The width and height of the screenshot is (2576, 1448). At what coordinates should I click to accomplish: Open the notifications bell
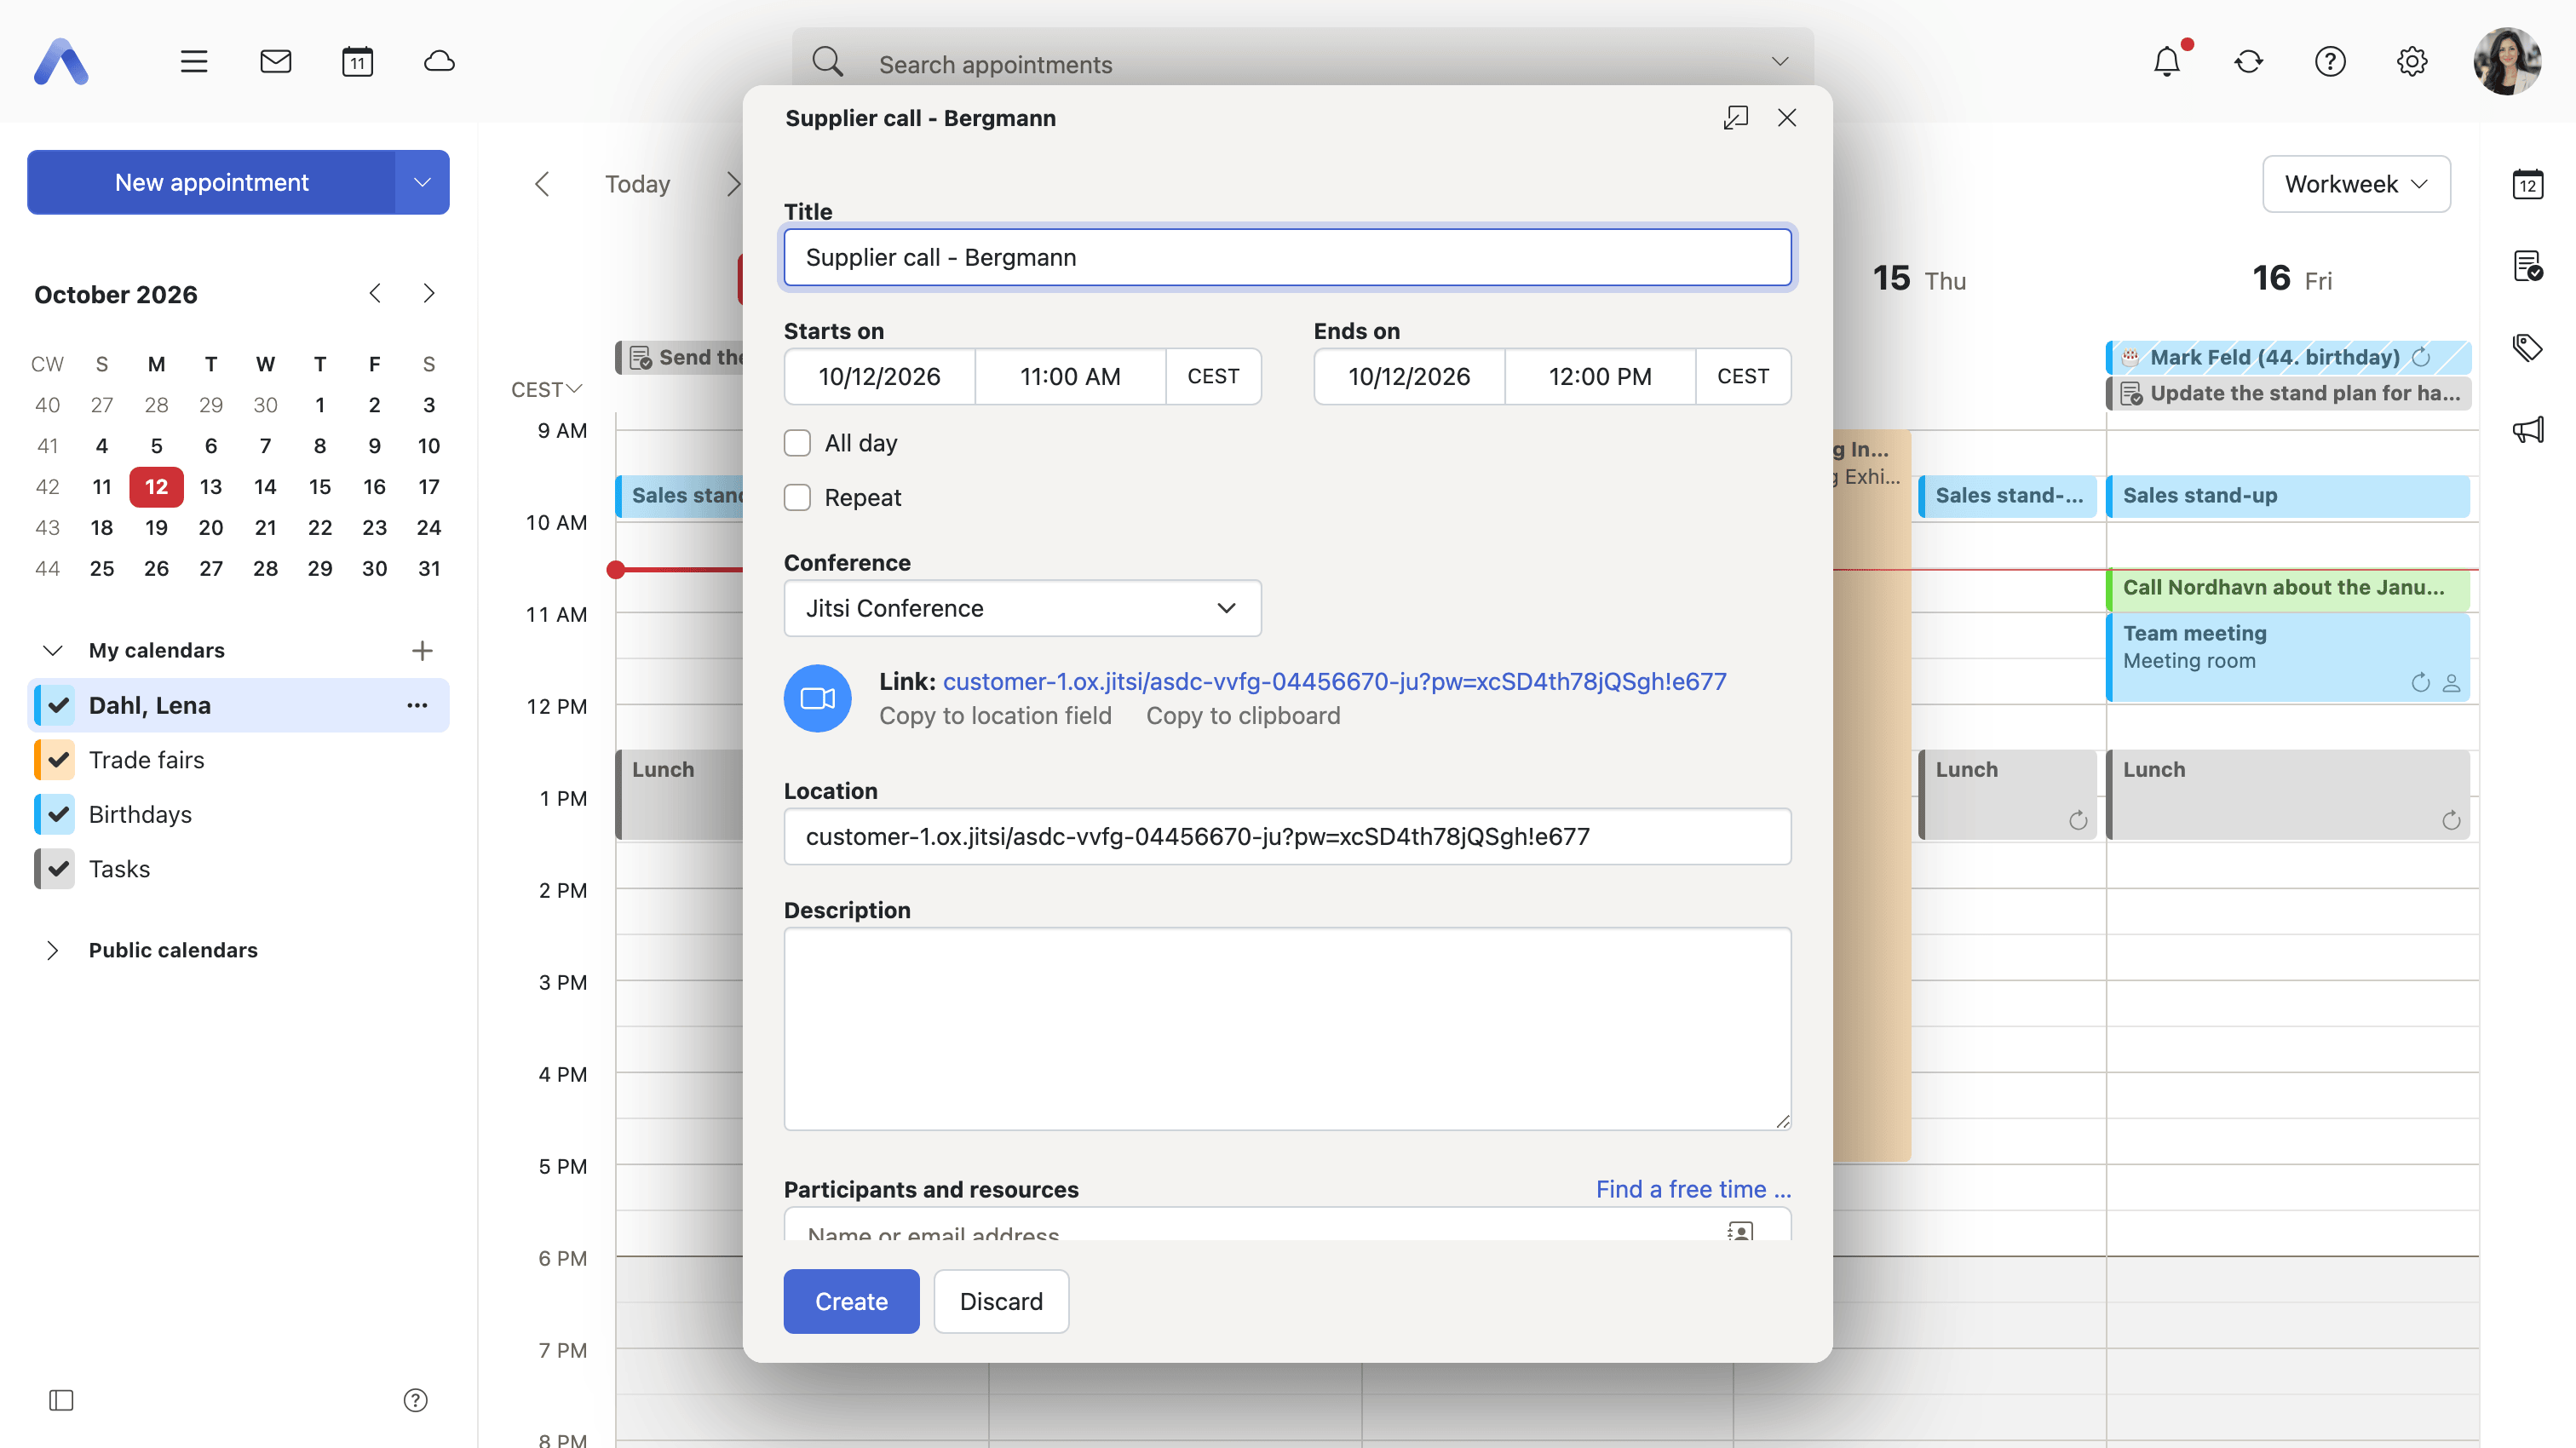[2167, 62]
